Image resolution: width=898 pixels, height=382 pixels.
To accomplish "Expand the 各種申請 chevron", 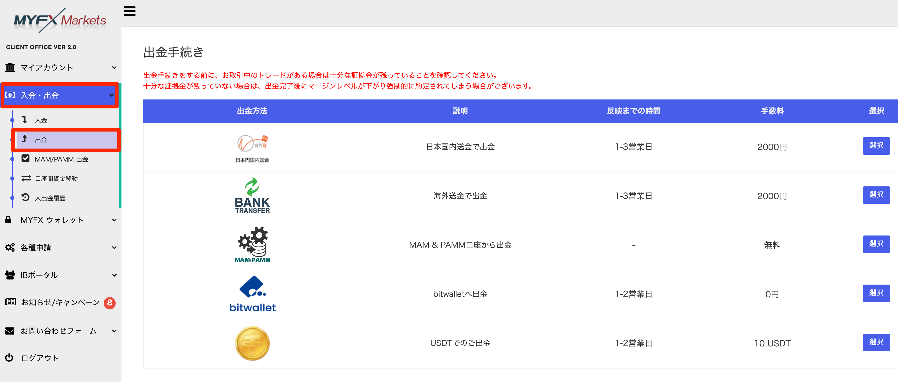I will 114,247.
